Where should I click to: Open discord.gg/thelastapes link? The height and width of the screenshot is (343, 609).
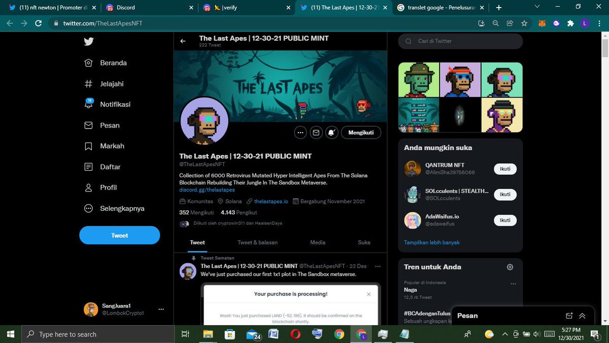pos(207,190)
